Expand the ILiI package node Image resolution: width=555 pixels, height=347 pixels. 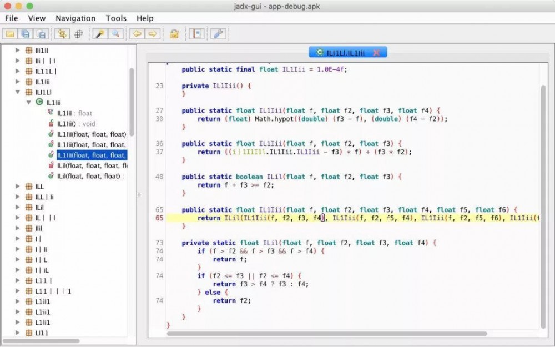click(x=17, y=207)
